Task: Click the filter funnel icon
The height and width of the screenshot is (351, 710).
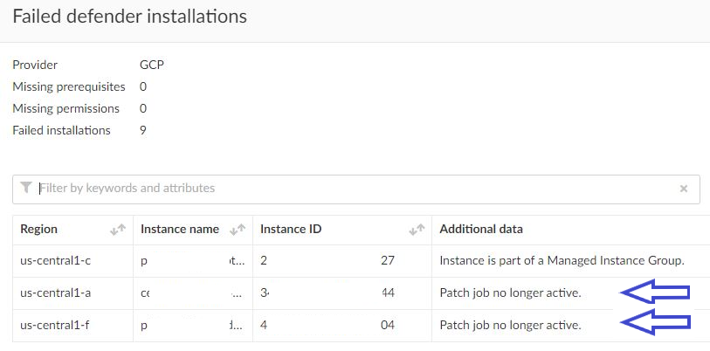Action: click(27, 188)
